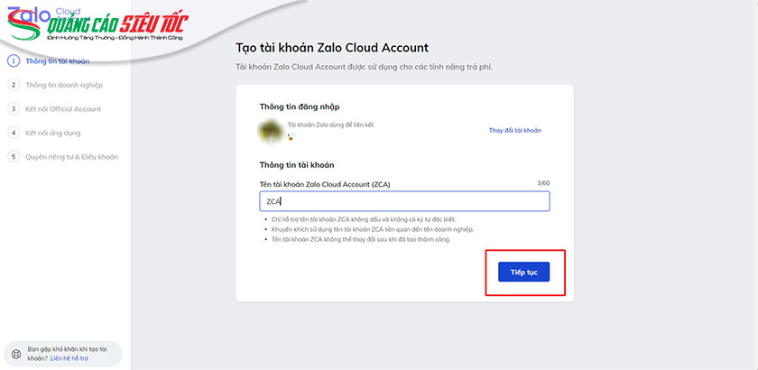Viewport: 758px width, 370px height.
Task: Click the step 2 number circle
Action: pos(14,85)
